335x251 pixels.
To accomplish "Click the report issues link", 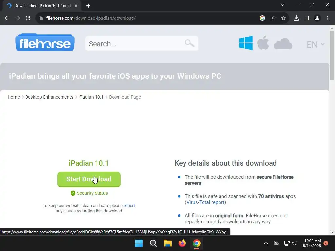I will click(x=129, y=205).
